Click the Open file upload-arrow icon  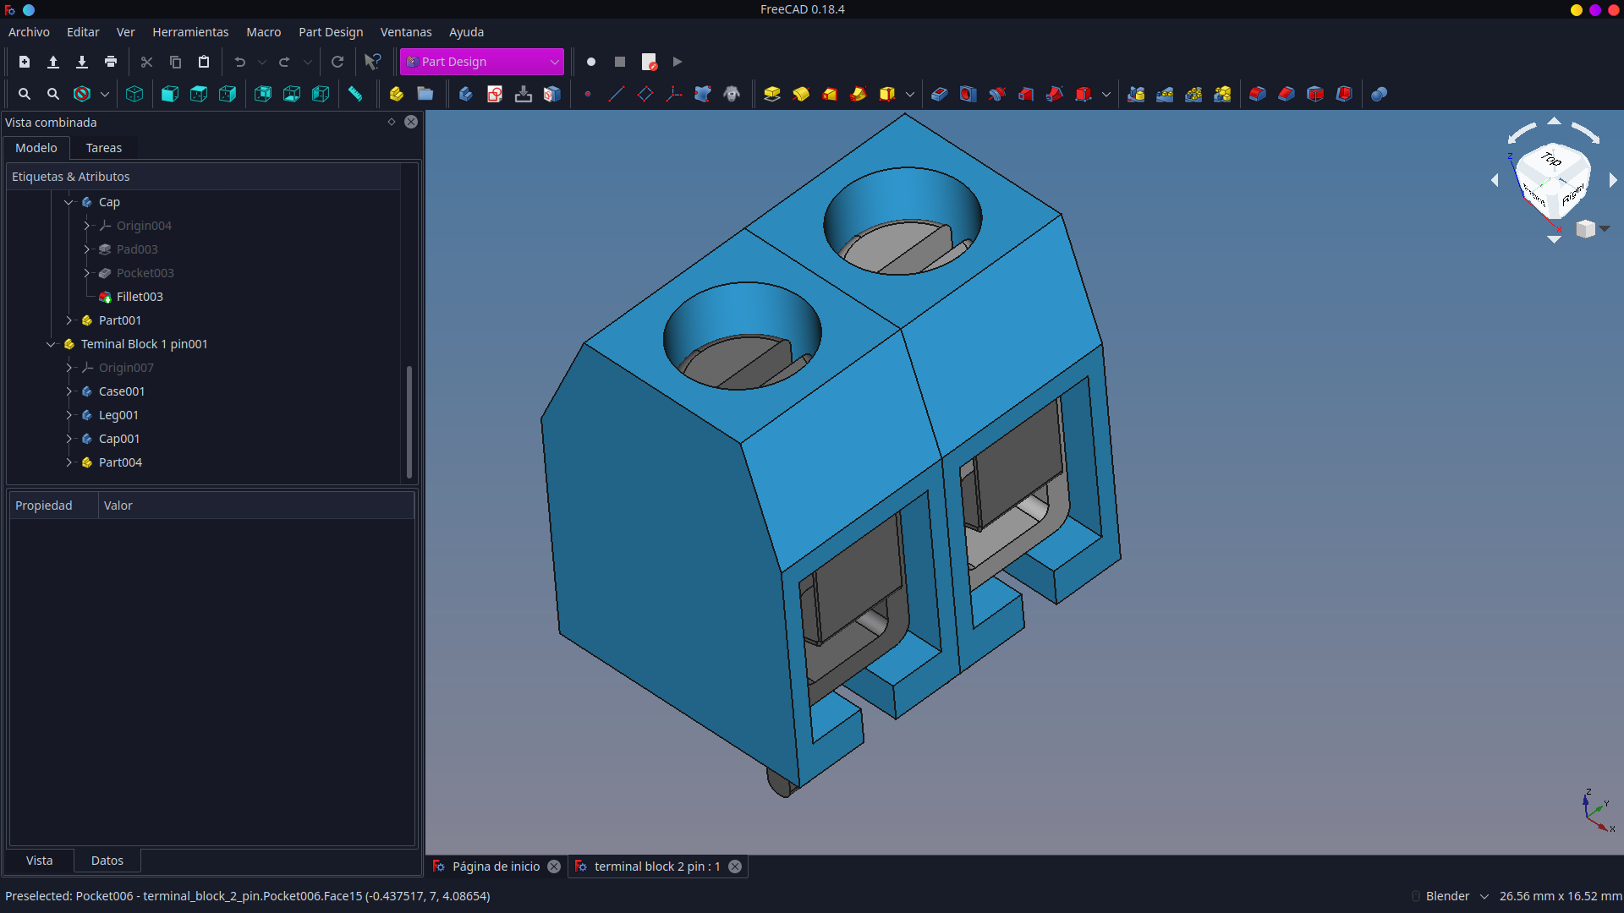pyautogui.click(x=53, y=62)
